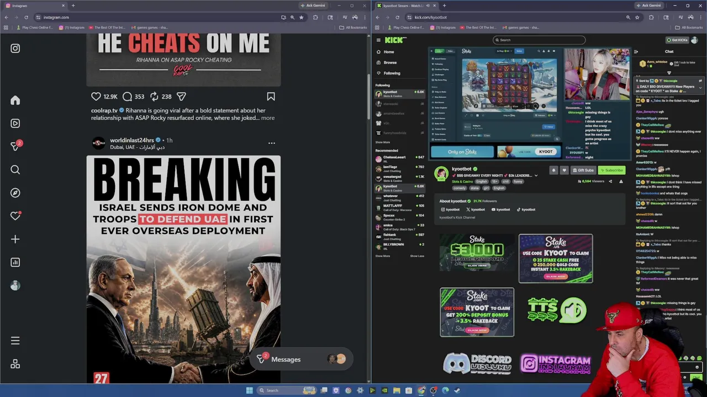The height and width of the screenshot is (397, 707).
Task: Open Kick user avatar menu
Action: pos(695,40)
